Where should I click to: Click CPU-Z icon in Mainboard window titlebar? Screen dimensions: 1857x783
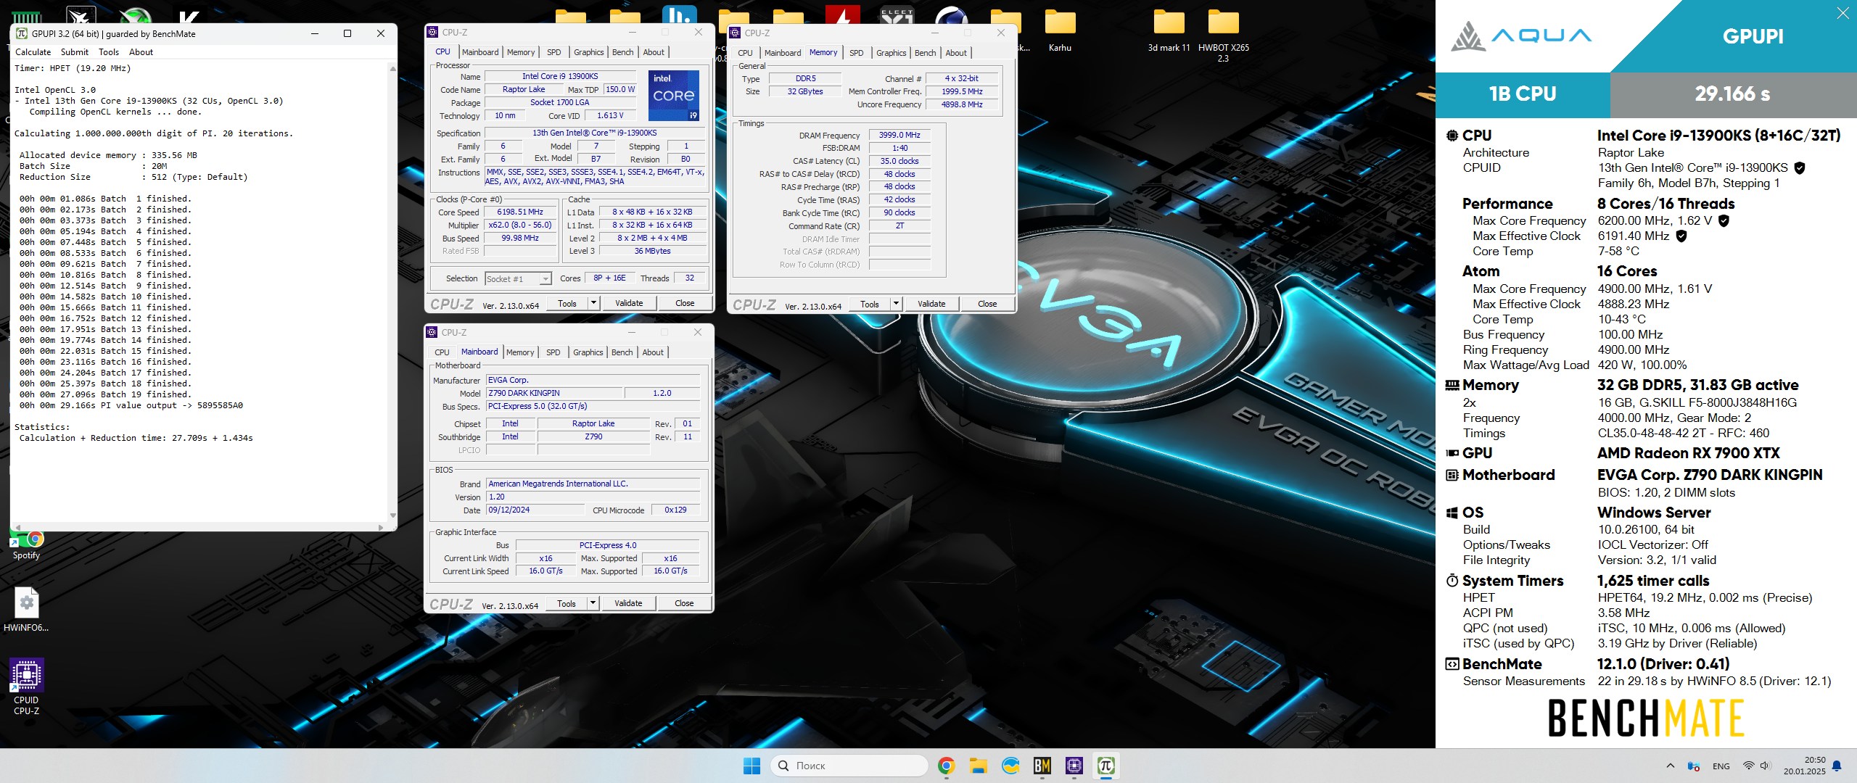coord(432,332)
